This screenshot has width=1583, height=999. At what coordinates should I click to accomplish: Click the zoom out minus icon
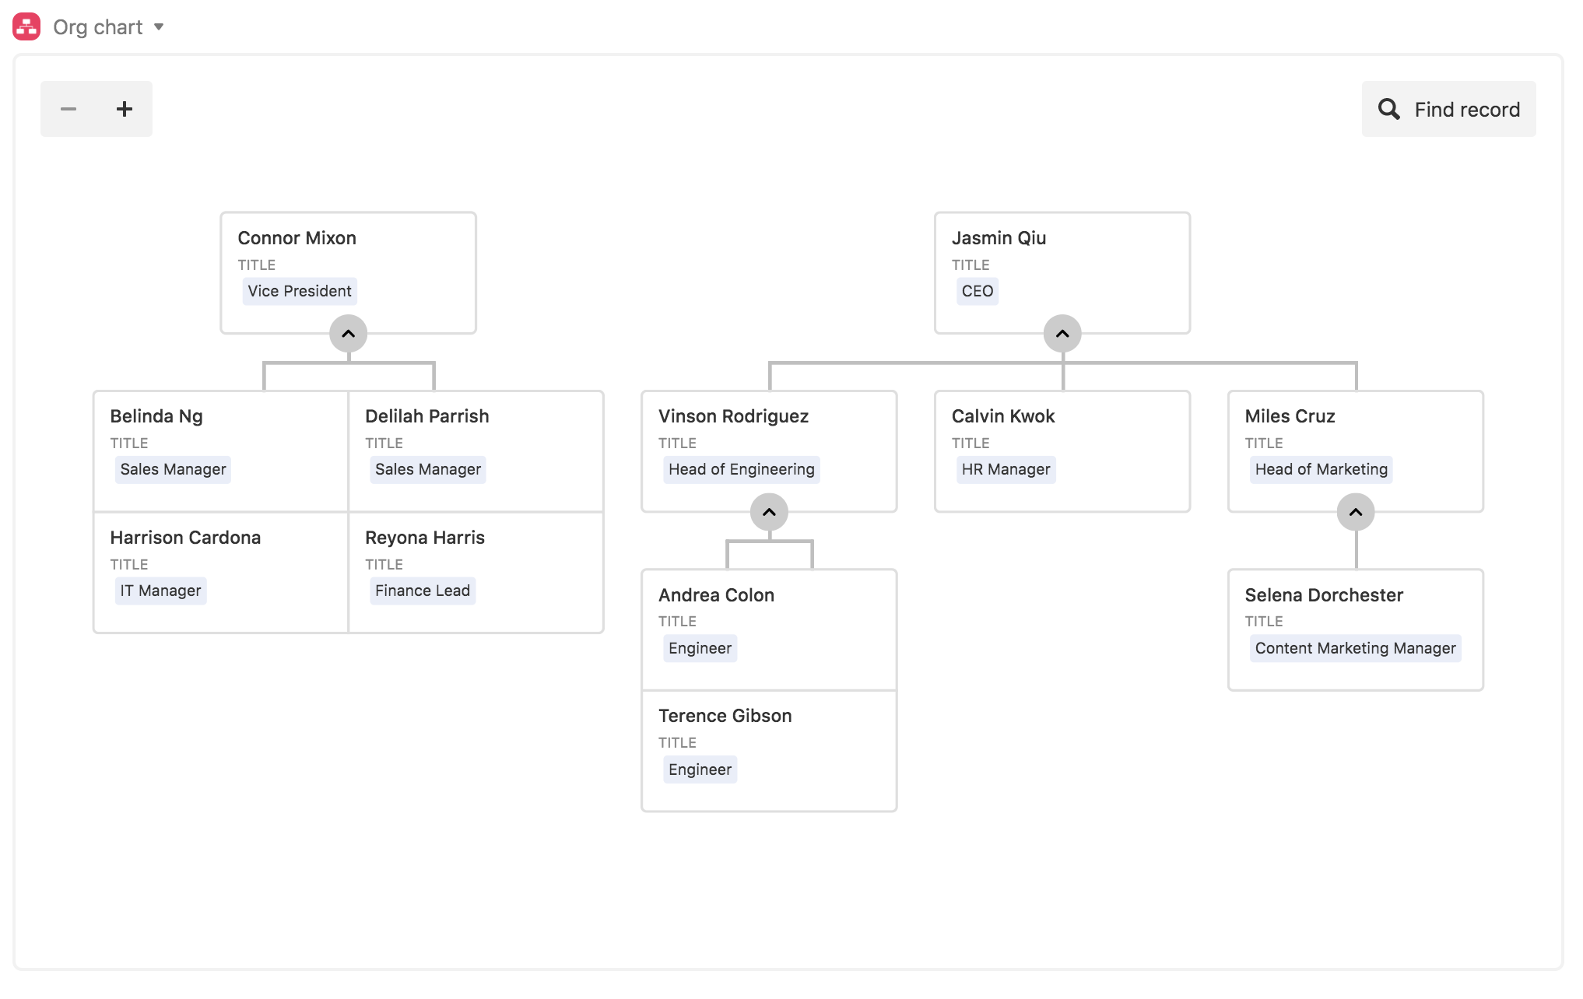coord(68,108)
